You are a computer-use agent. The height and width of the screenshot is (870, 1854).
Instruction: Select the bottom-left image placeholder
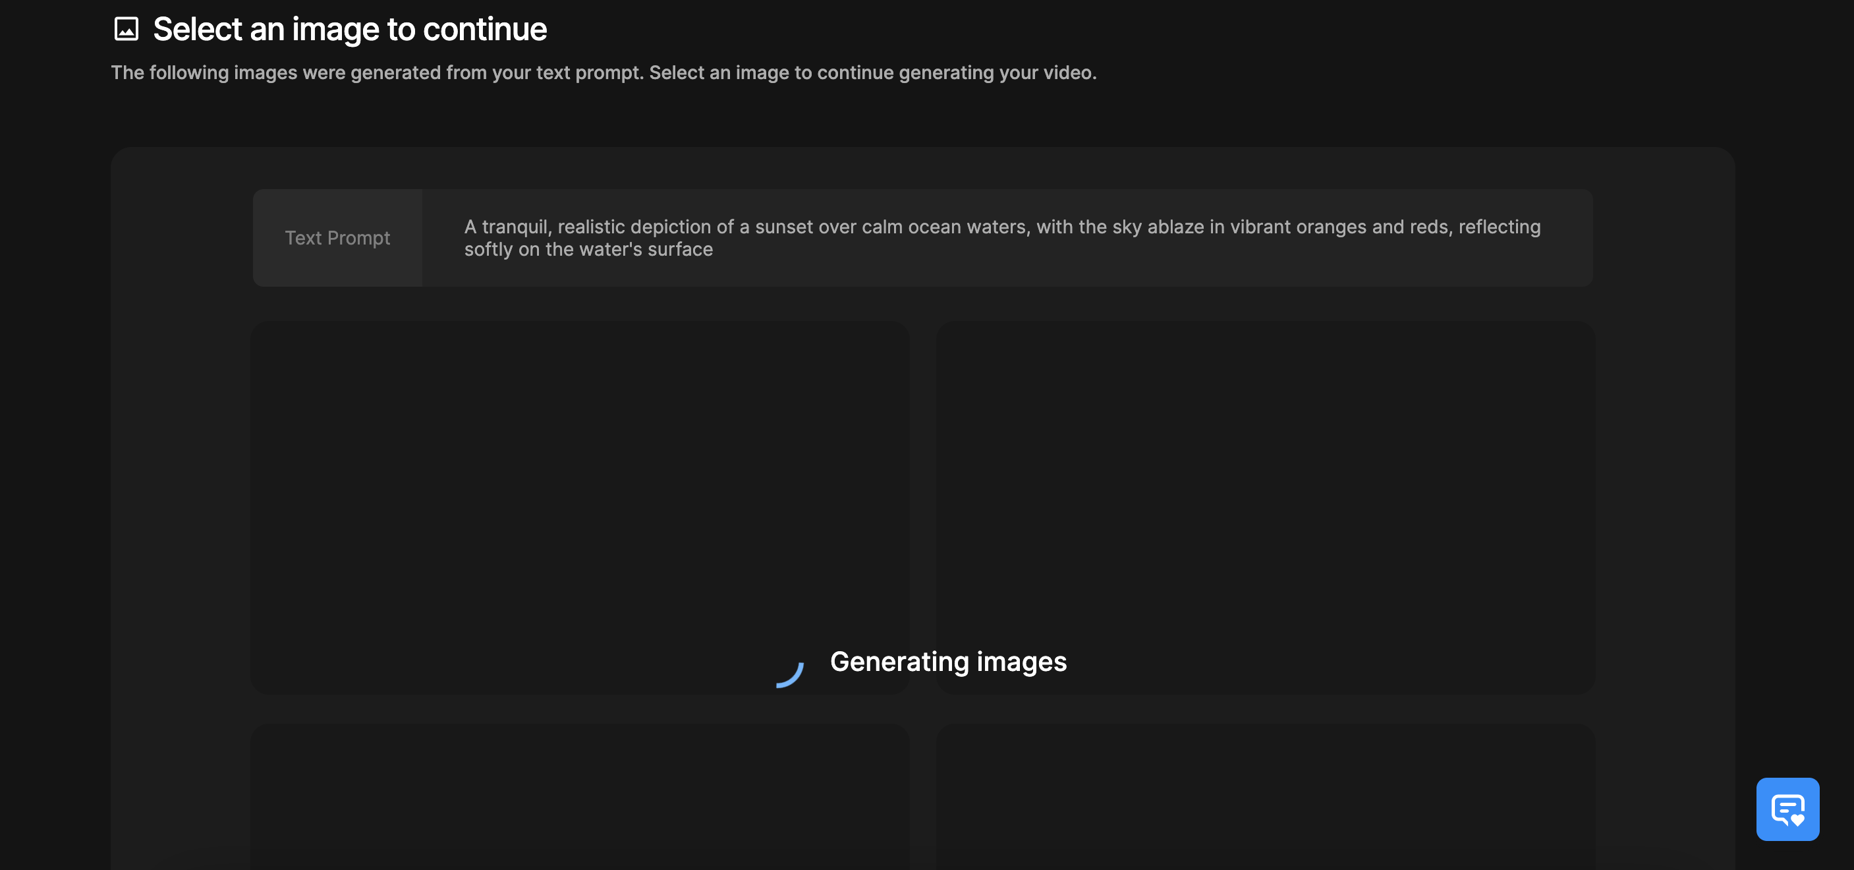click(579, 796)
